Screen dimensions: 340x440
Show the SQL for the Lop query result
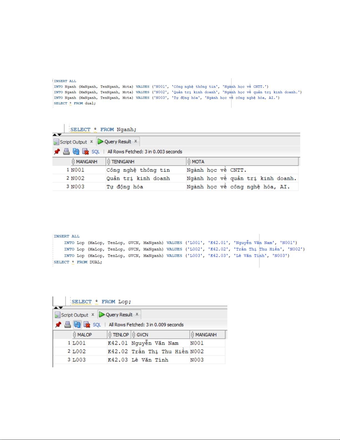[97, 325]
